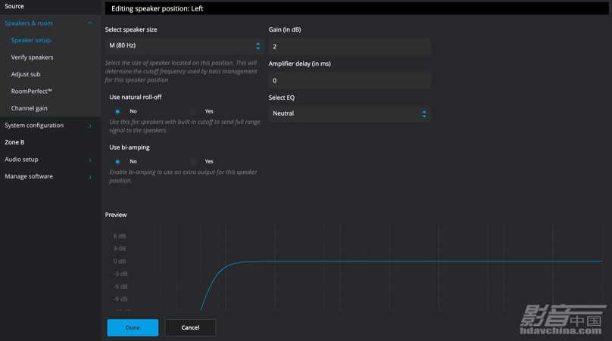Select No for natural roll-off
Viewport: 612px width, 341px height.
coord(117,111)
